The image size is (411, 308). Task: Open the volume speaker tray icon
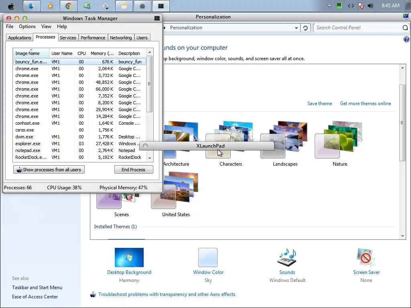[370, 6]
